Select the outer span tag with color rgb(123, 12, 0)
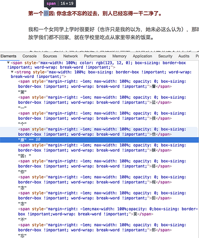 click(97, 65)
